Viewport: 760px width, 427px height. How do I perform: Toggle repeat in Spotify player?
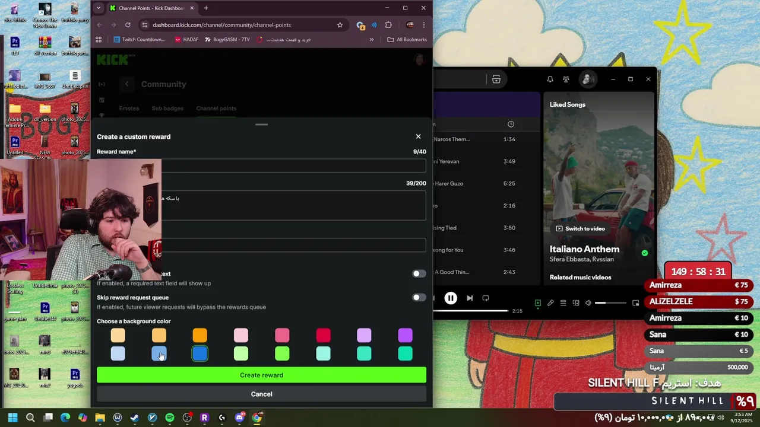pos(486,298)
